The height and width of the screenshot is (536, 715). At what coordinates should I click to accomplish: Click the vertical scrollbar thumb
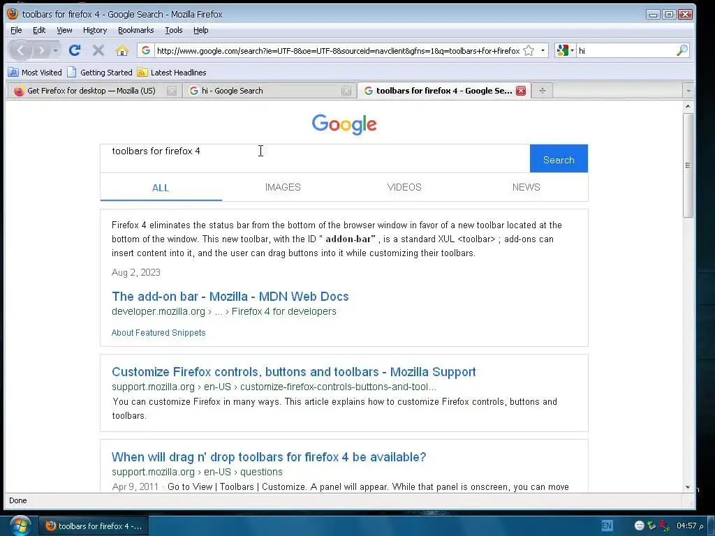pos(688,165)
